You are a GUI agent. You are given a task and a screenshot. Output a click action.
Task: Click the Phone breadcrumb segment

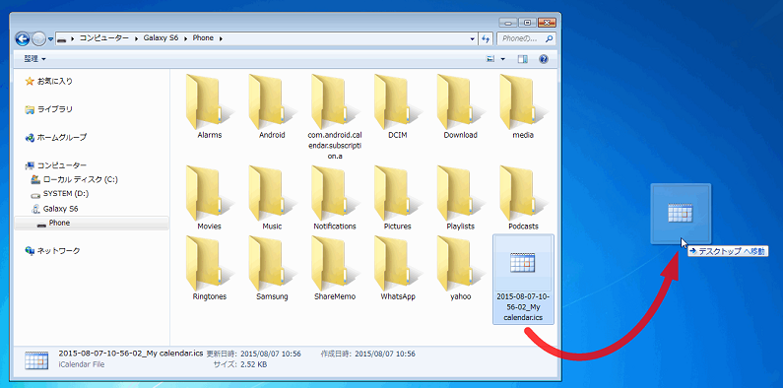point(203,38)
